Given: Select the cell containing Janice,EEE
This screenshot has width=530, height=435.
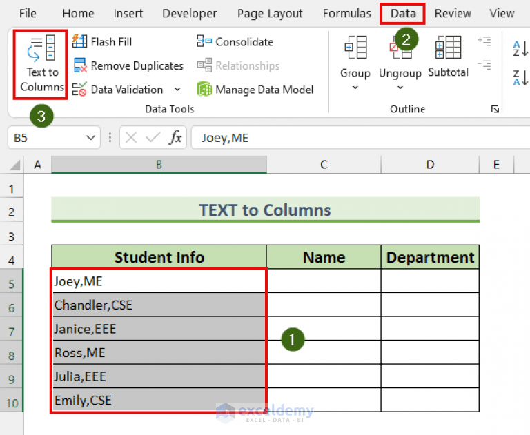Looking at the screenshot, I should pyautogui.click(x=159, y=329).
